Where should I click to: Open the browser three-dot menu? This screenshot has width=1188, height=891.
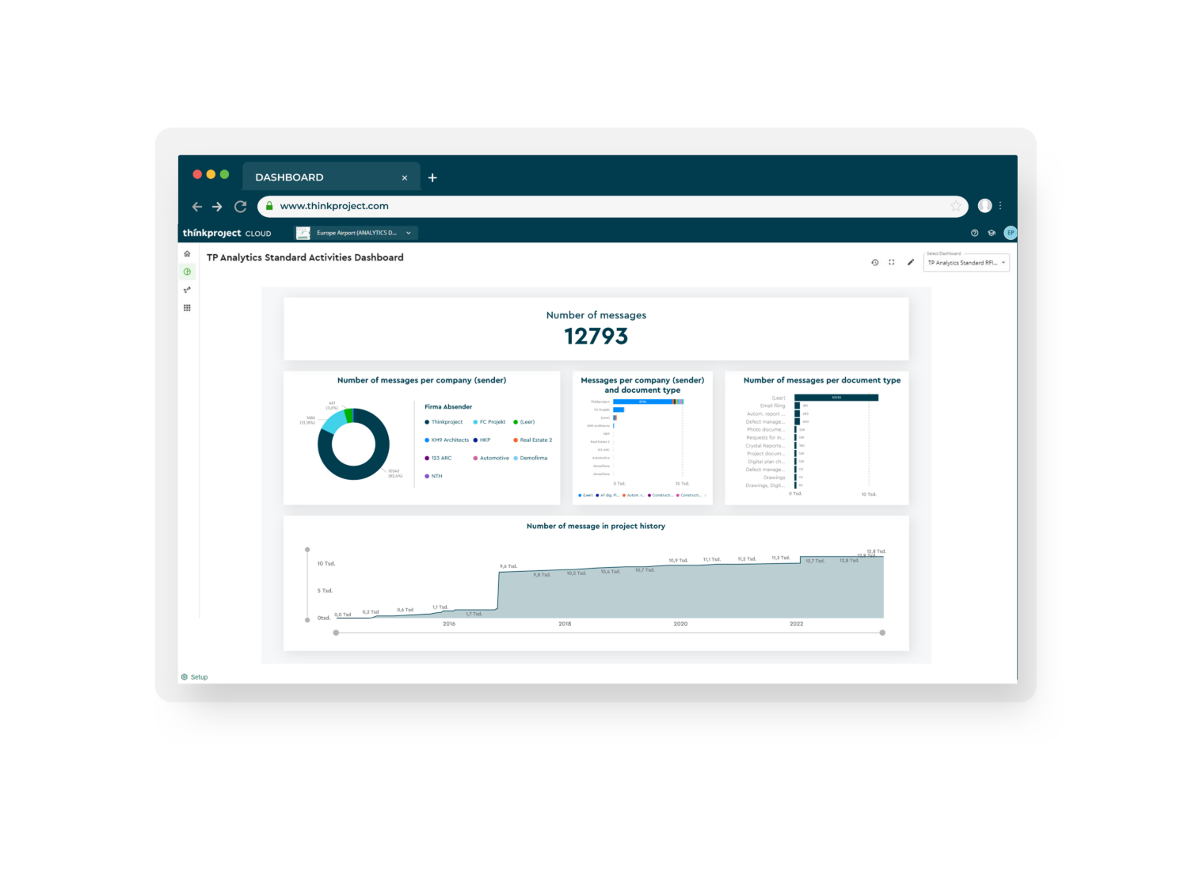click(1000, 206)
